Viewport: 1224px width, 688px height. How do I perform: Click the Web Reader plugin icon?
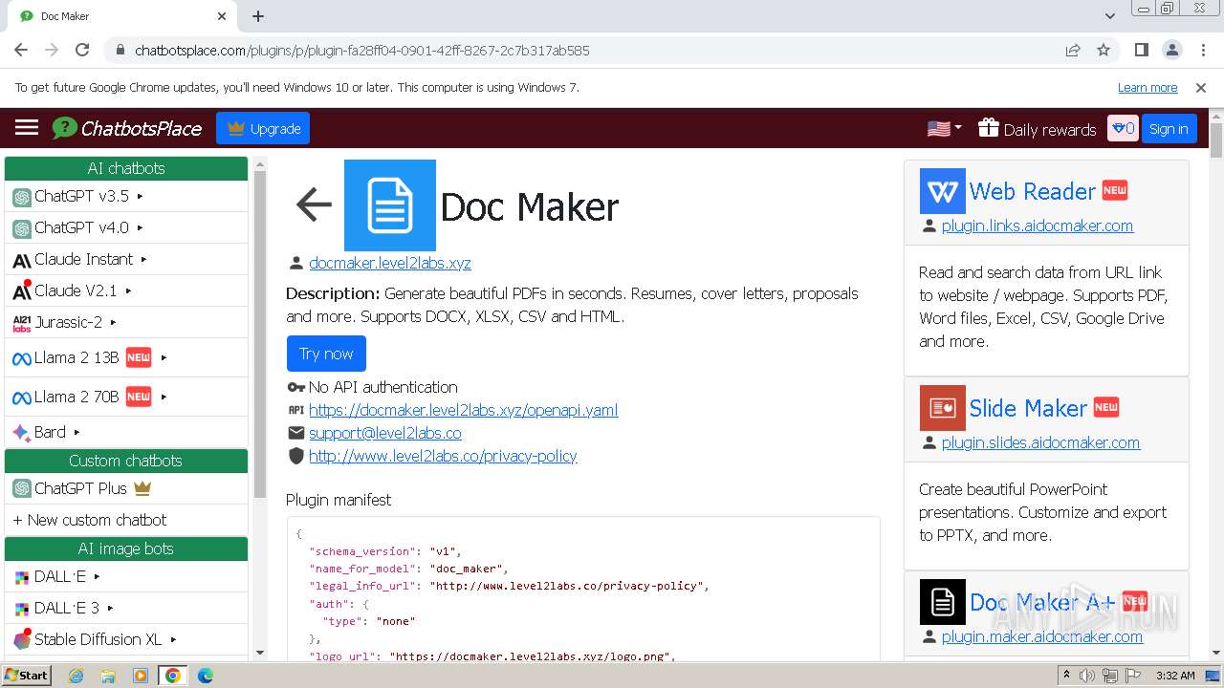[943, 191]
